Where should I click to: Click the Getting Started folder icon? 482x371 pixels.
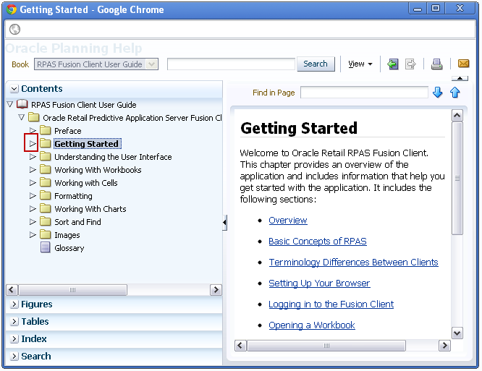tap(46, 143)
